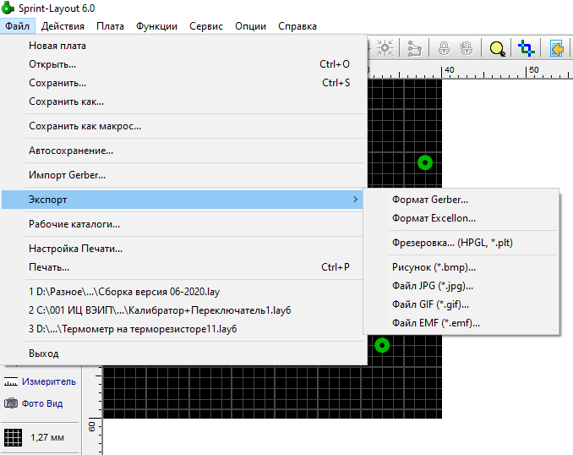
Task: Open the grid size icon
Action: (x=14, y=437)
